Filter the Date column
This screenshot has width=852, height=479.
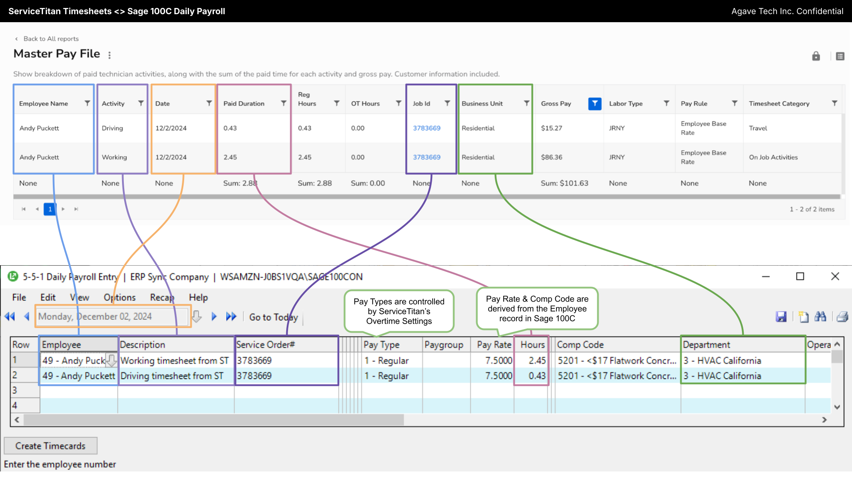click(x=209, y=103)
